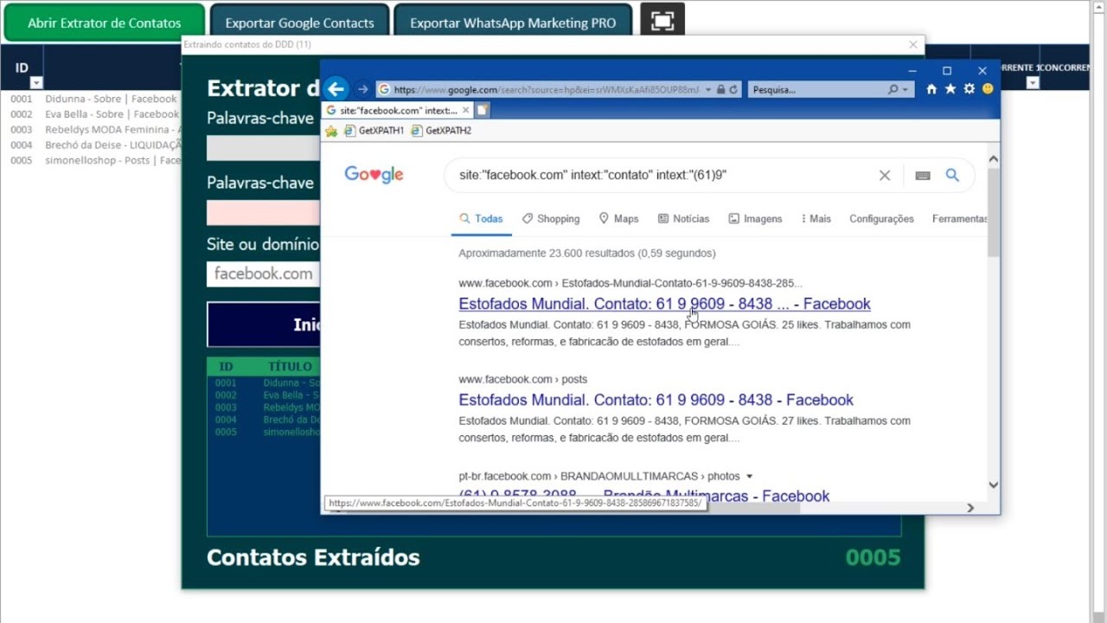Switch to the Maps results tab

618,219
